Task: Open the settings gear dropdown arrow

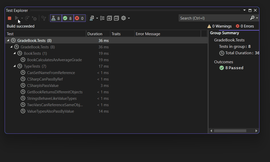Action: (129, 18)
